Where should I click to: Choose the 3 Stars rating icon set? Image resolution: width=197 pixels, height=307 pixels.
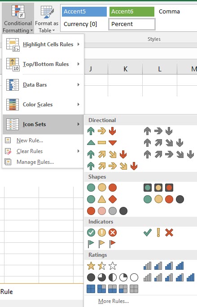coord(102,266)
